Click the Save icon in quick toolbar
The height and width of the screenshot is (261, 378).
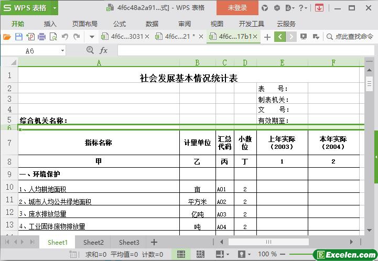18,37
